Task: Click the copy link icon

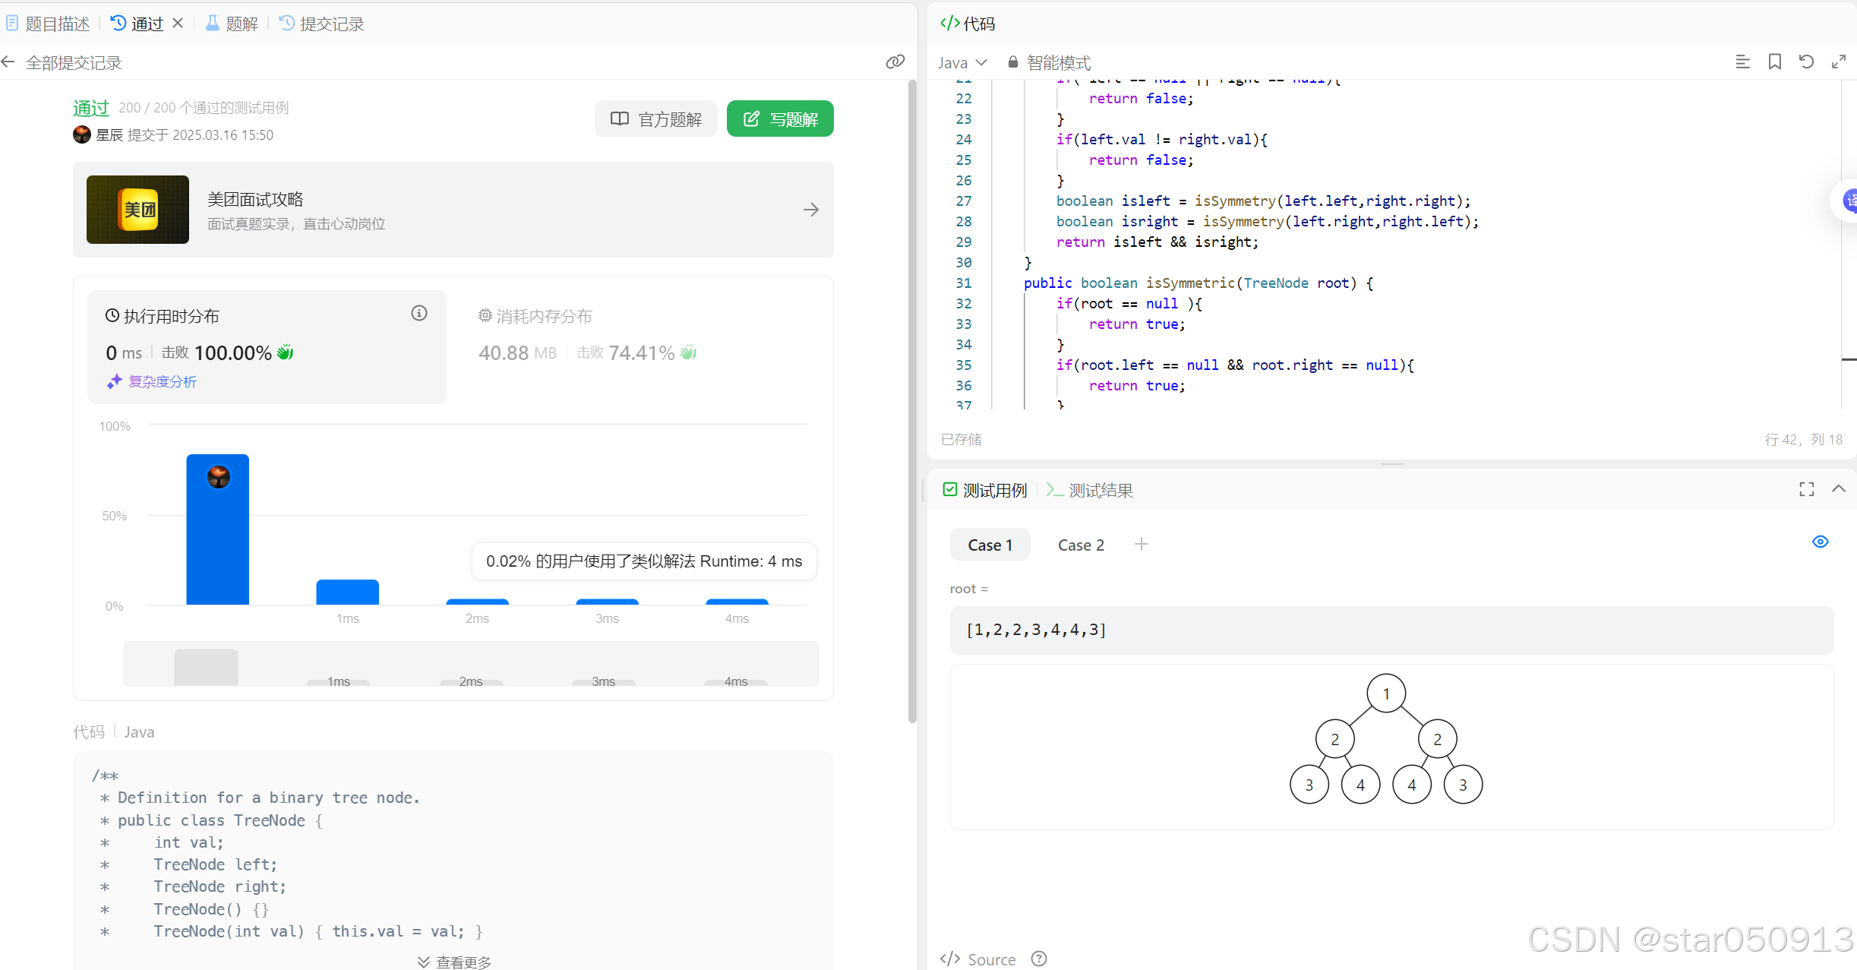Action: [x=895, y=62]
